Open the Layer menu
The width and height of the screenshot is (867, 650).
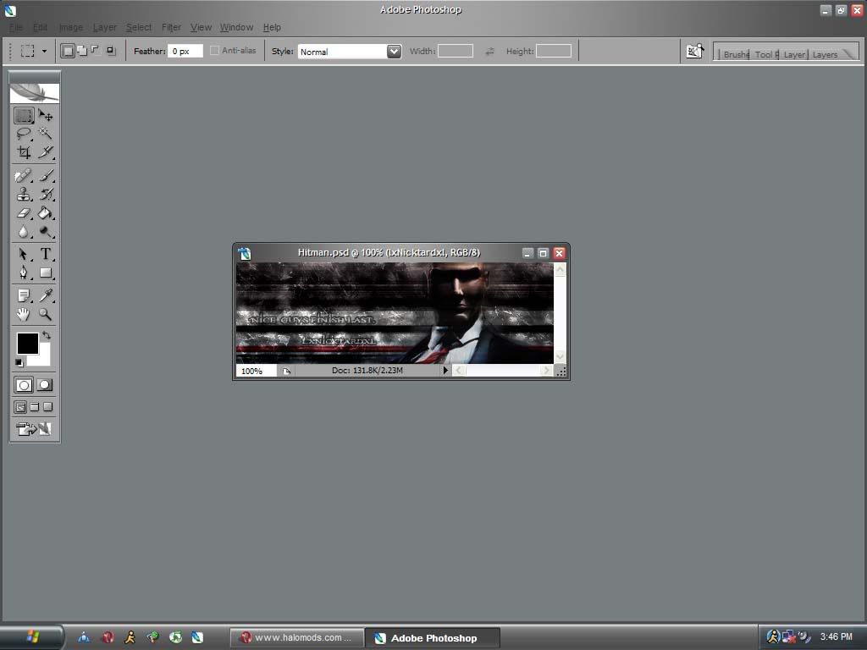104,27
